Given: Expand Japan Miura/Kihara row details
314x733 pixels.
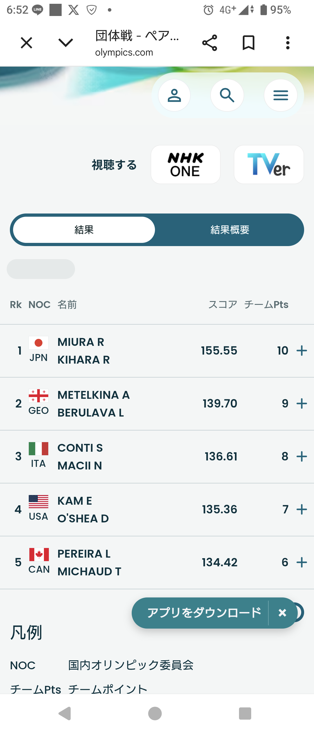Looking at the screenshot, I should [x=301, y=351].
